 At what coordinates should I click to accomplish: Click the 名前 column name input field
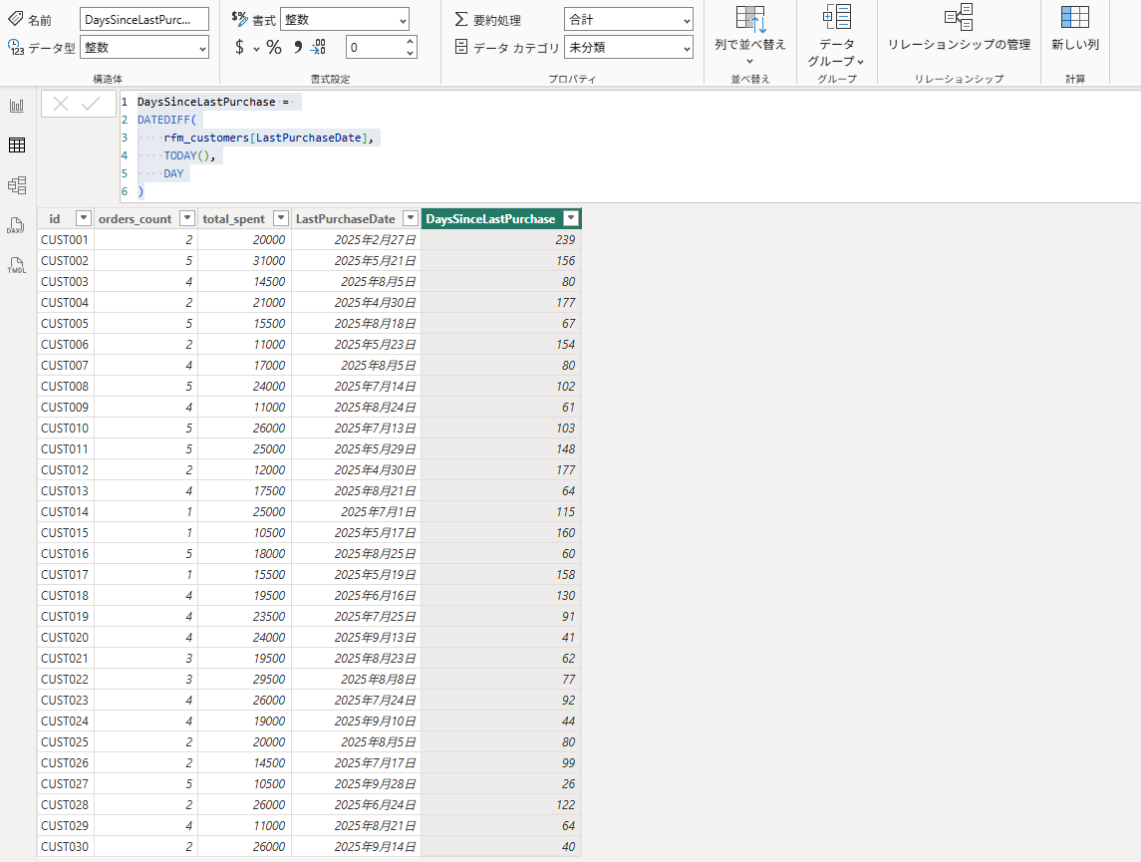tap(144, 19)
